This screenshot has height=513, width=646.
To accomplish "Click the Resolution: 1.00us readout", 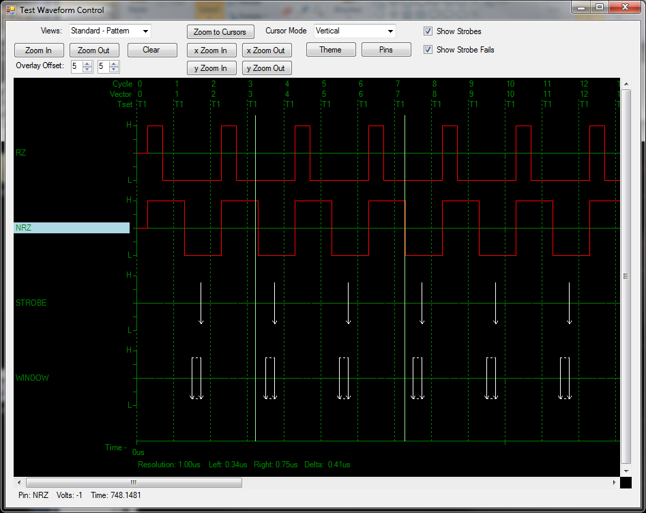I will click(x=169, y=465).
